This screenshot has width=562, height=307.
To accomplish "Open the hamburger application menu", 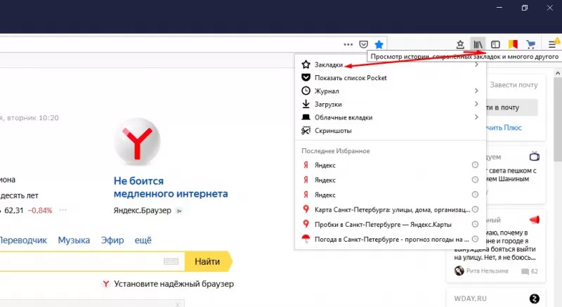I will coord(552,44).
